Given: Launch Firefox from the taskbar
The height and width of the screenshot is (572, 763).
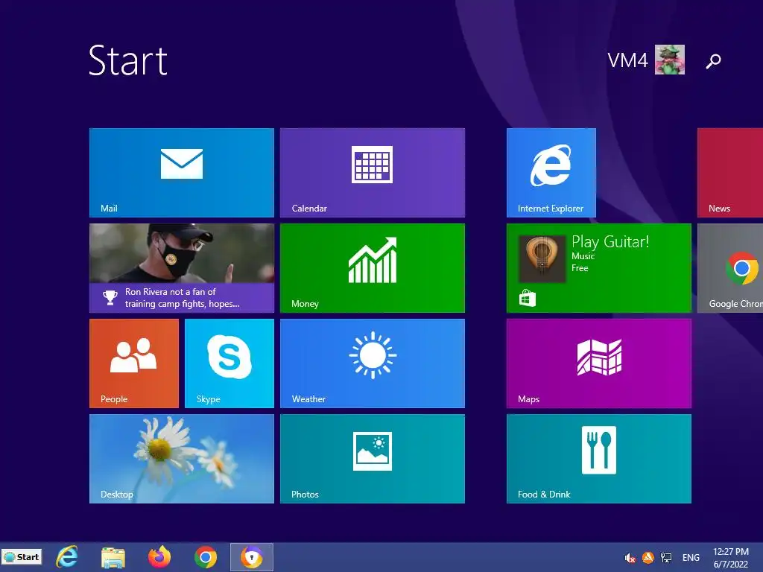Looking at the screenshot, I should (159, 557).
